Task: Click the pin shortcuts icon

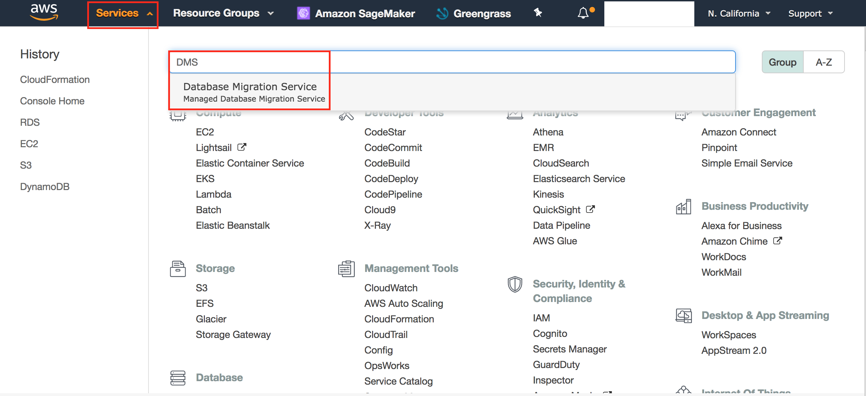Action: [538, 13]
